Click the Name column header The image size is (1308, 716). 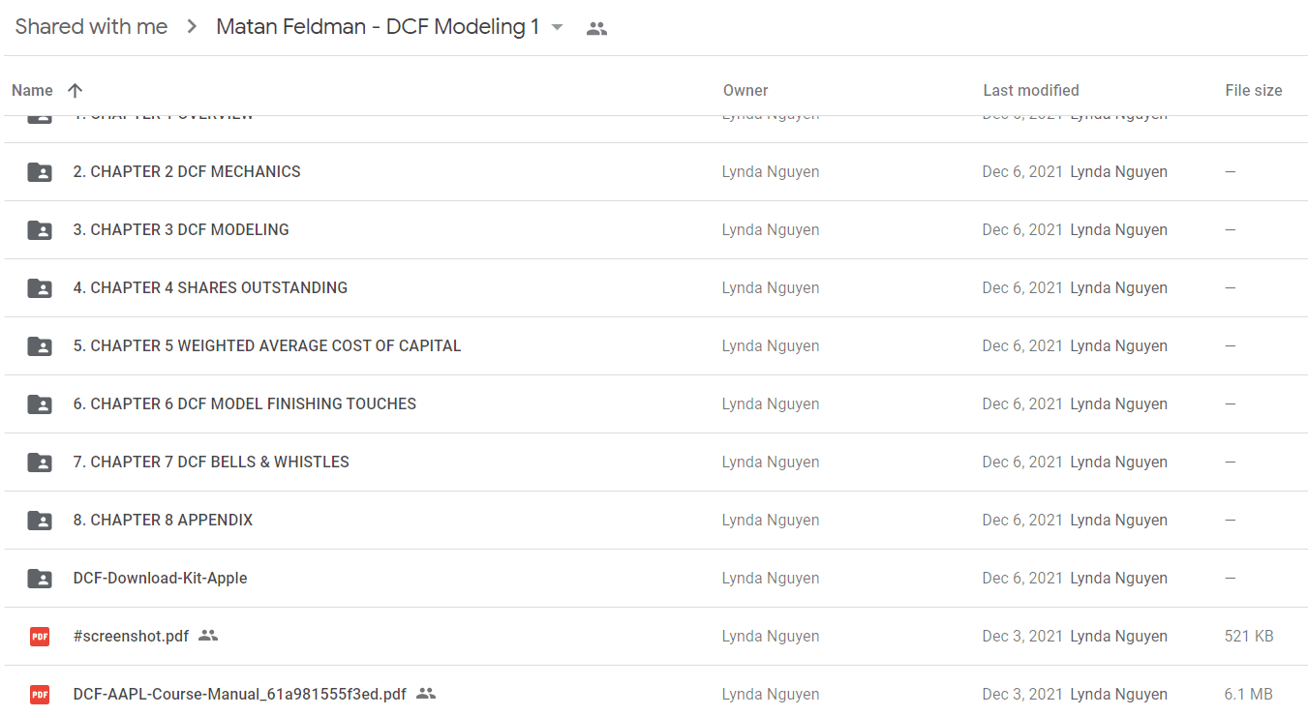point(32,90)
